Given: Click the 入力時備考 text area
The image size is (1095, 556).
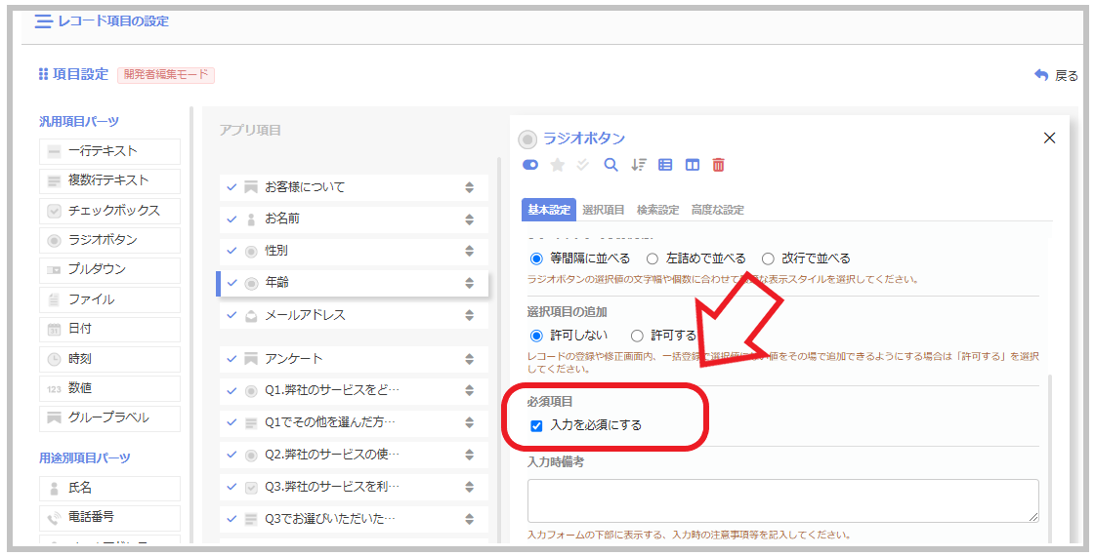Looking at the screenshot, I should (x=782, y=501).
